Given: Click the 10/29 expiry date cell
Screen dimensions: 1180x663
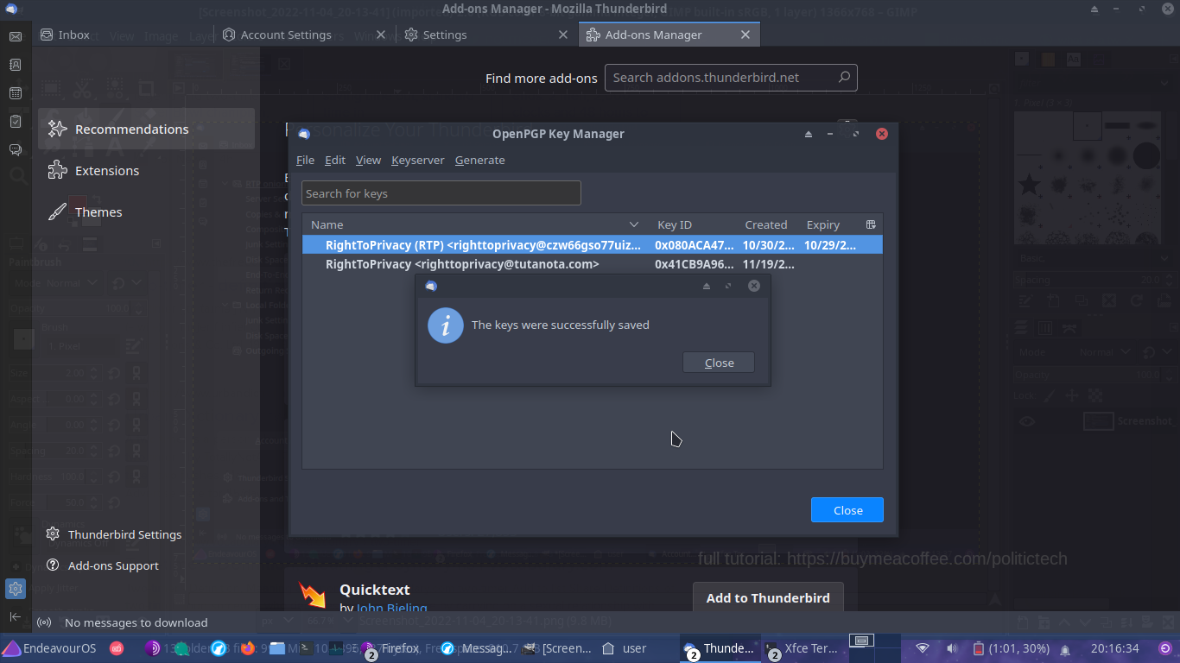Looking at the screenshot, I should (x=830, y=245).
